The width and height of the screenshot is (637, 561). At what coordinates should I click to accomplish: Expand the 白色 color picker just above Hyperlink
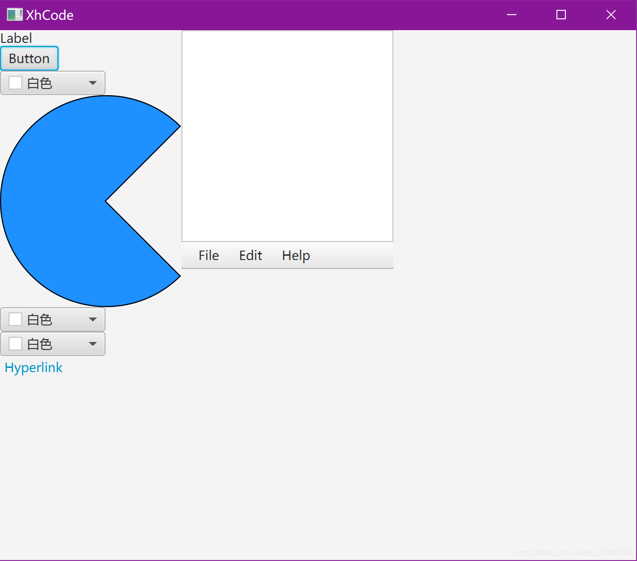point(53,344)
